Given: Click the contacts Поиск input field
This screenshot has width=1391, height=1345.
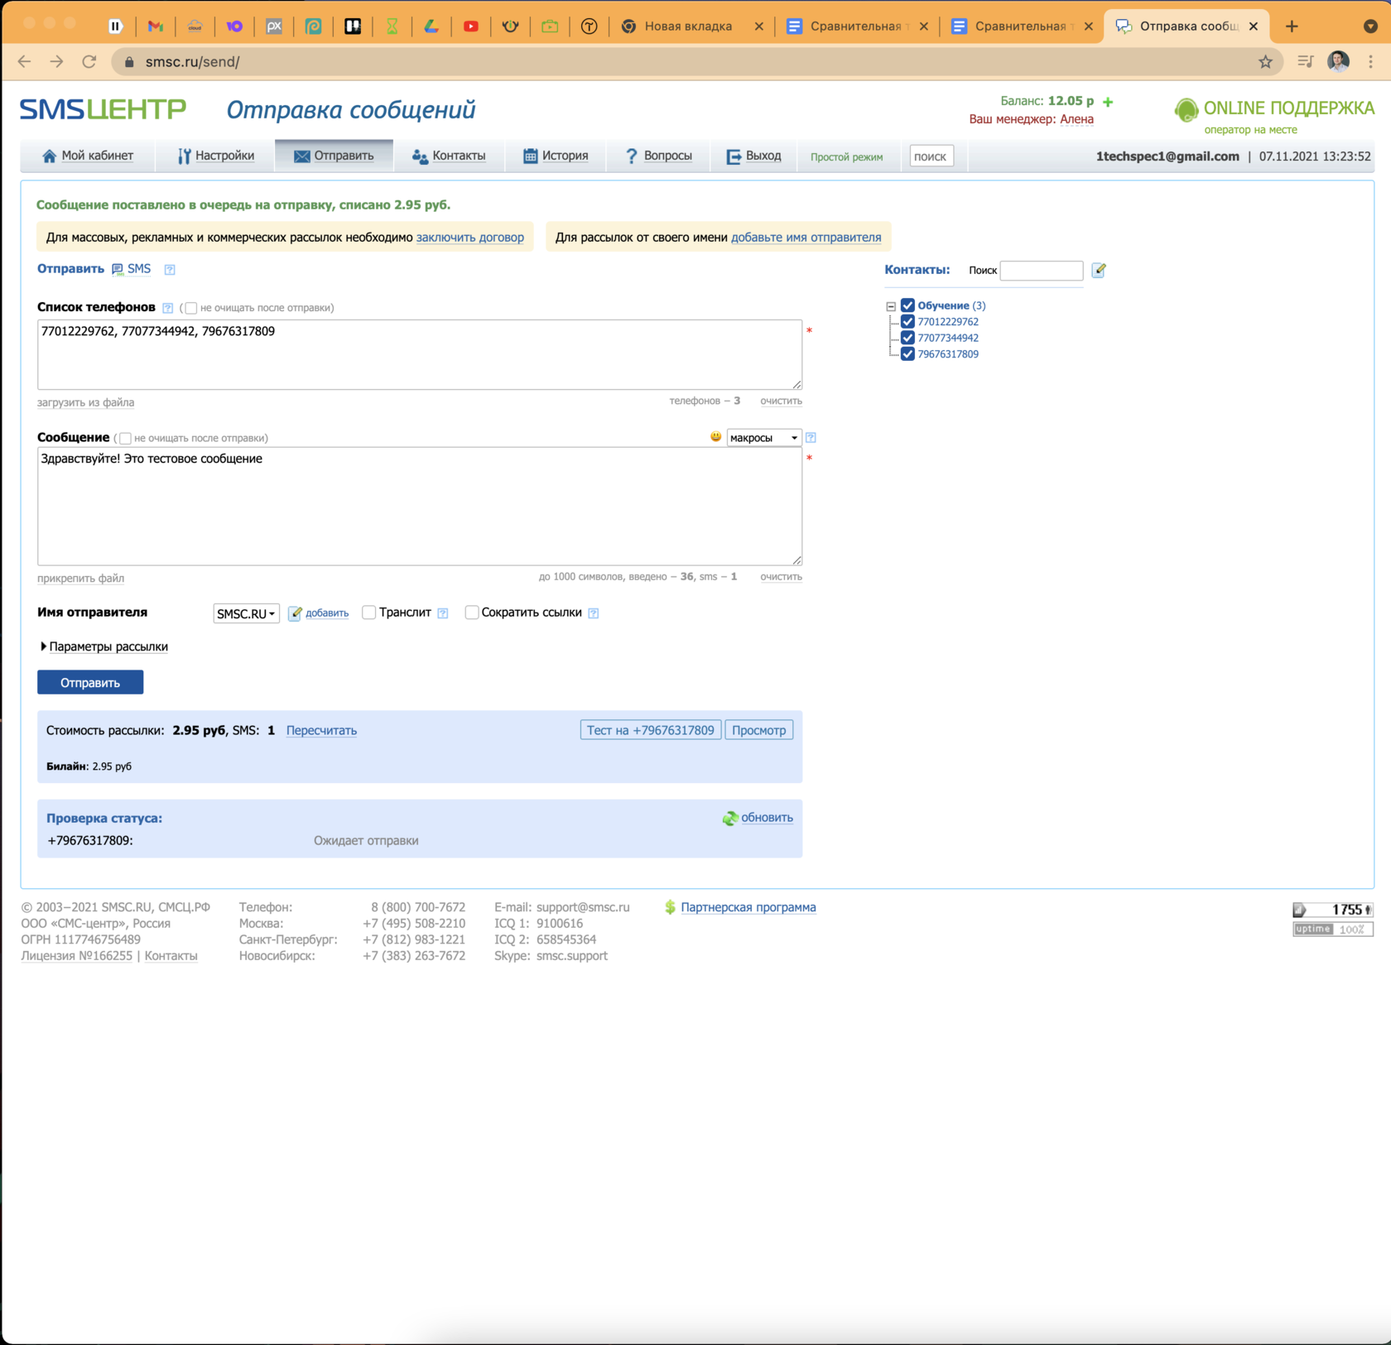Looking at the screenshot, I should [x=1041, y=271].
